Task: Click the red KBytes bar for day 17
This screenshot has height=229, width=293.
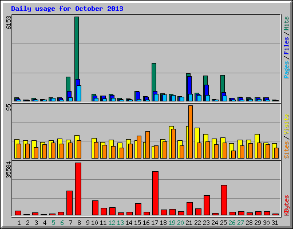Action: (x=155, y=193)
